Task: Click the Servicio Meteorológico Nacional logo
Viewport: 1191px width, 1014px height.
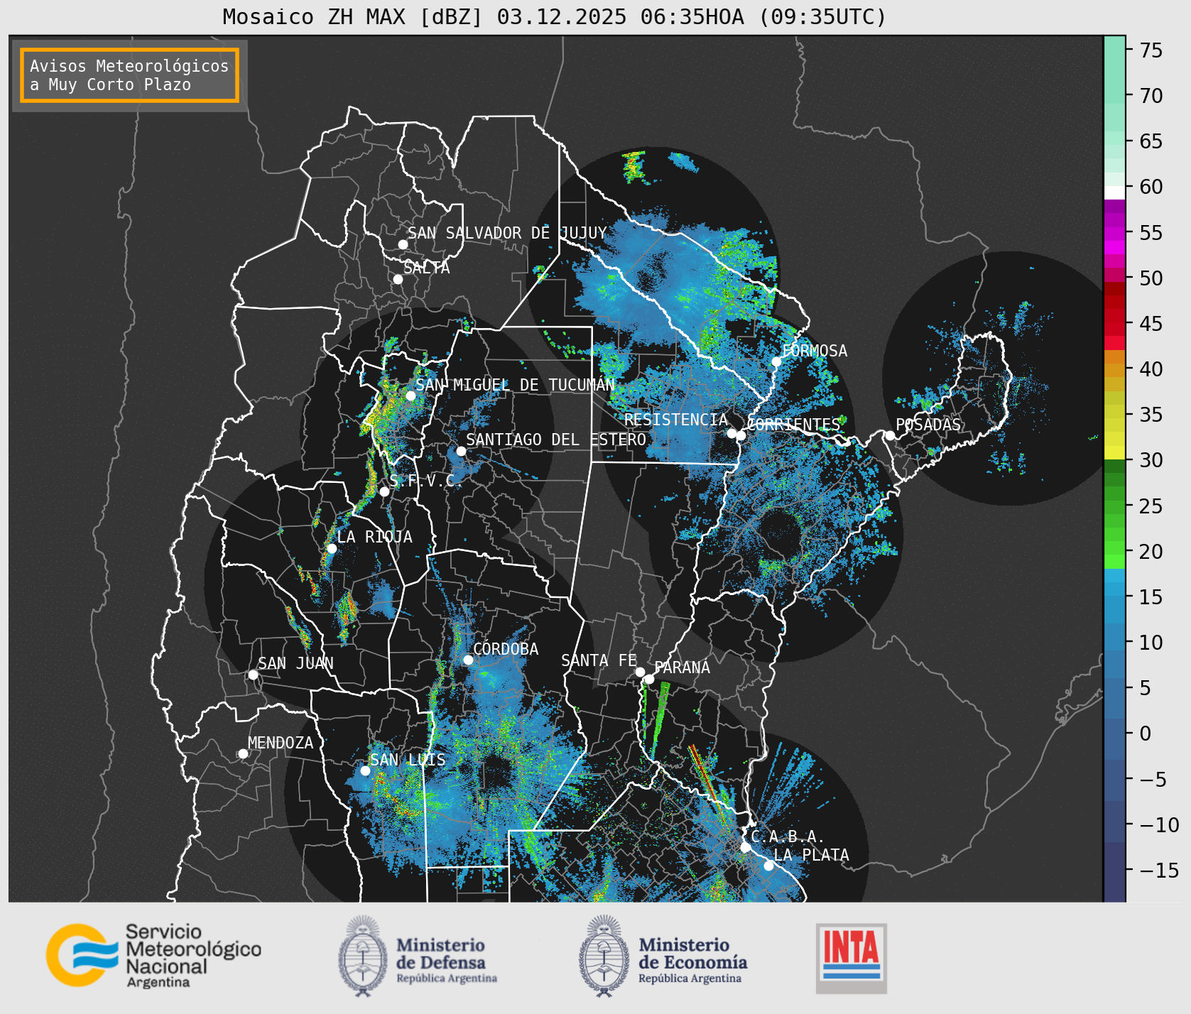Action: [x=154, y=955]
